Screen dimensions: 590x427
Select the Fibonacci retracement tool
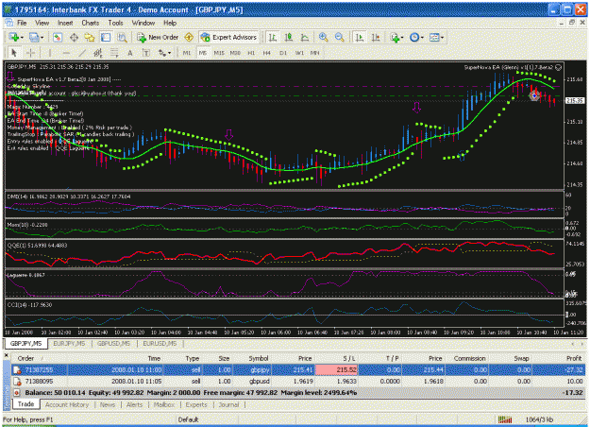(114, 53)
